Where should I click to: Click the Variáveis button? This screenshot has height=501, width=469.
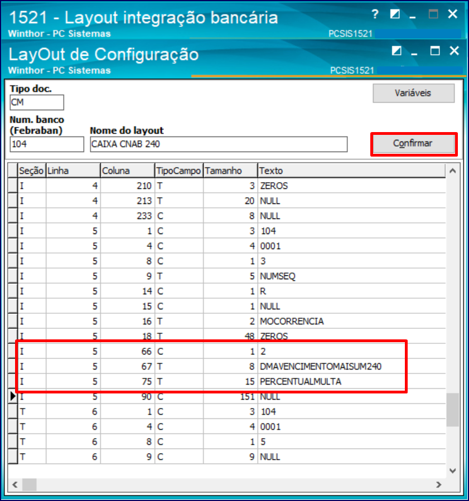click(413, 93)
